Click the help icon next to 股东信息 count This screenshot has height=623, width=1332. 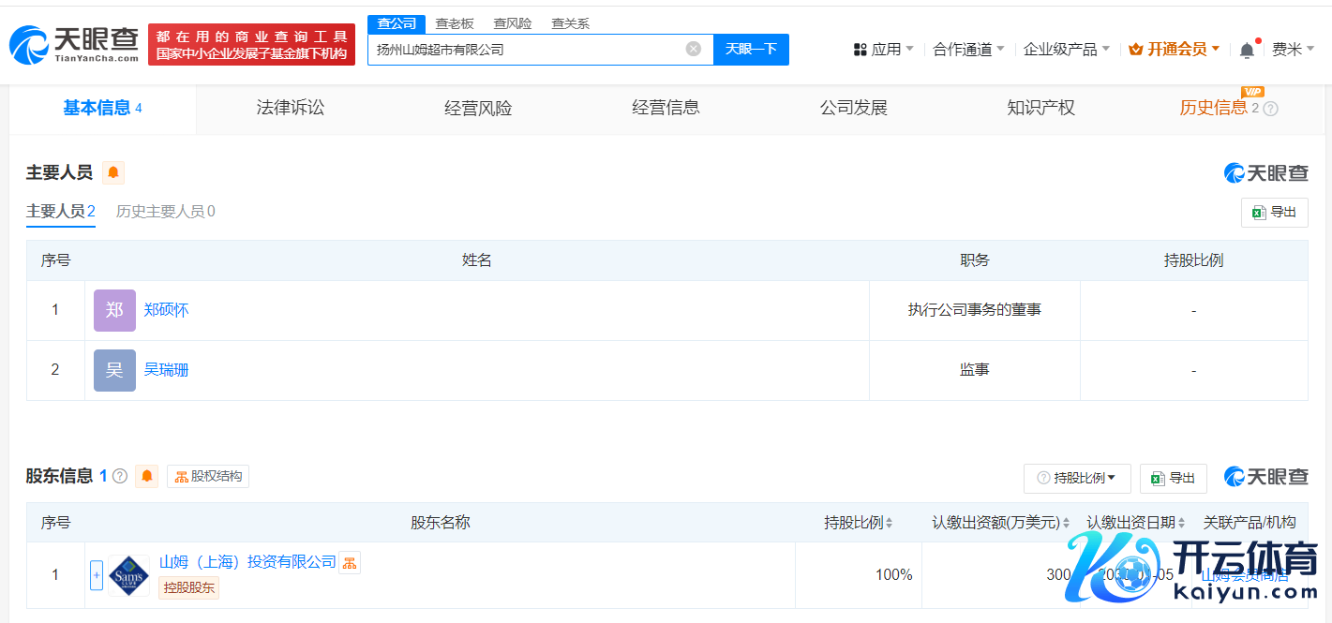(x=120, y=476)
